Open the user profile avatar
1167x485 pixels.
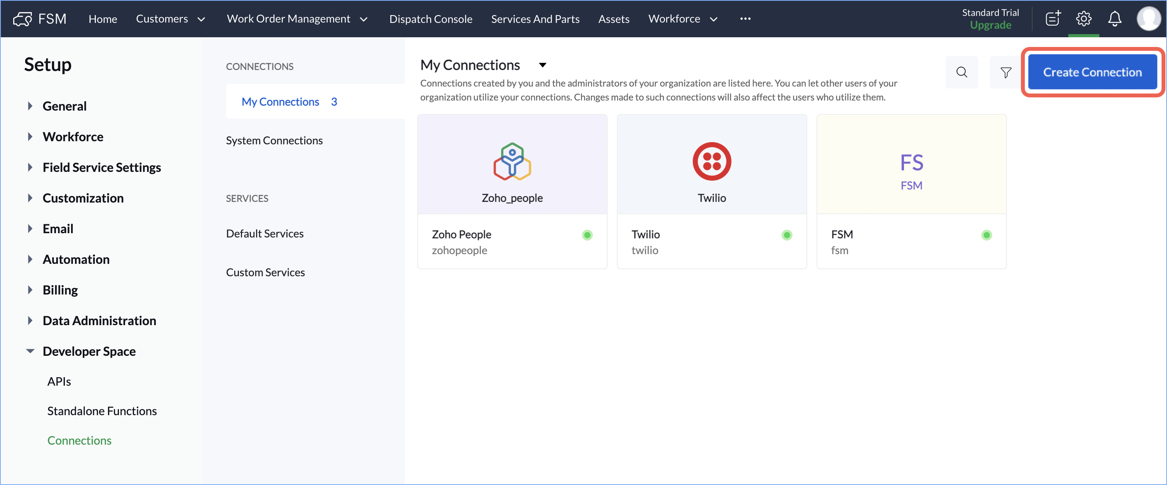tap(1149, 19)
